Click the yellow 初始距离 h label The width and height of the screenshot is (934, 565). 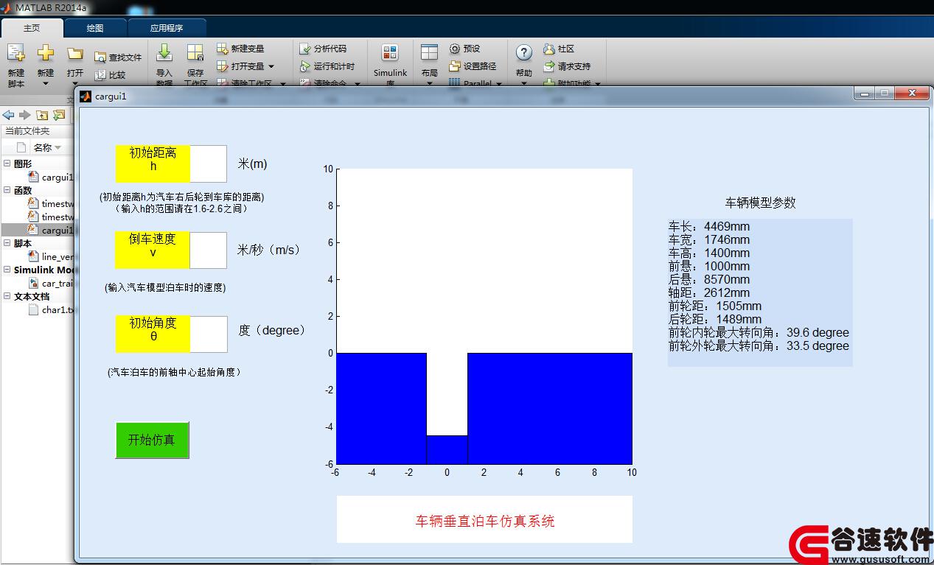click(x=153, y=164)
